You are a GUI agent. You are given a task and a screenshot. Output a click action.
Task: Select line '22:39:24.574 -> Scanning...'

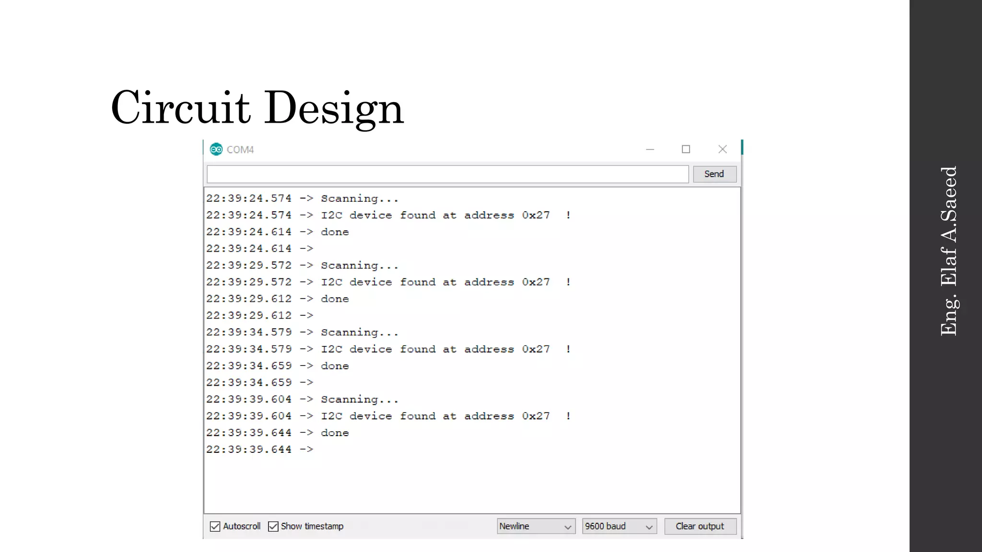pyautogui.click(x=302, y=198)
